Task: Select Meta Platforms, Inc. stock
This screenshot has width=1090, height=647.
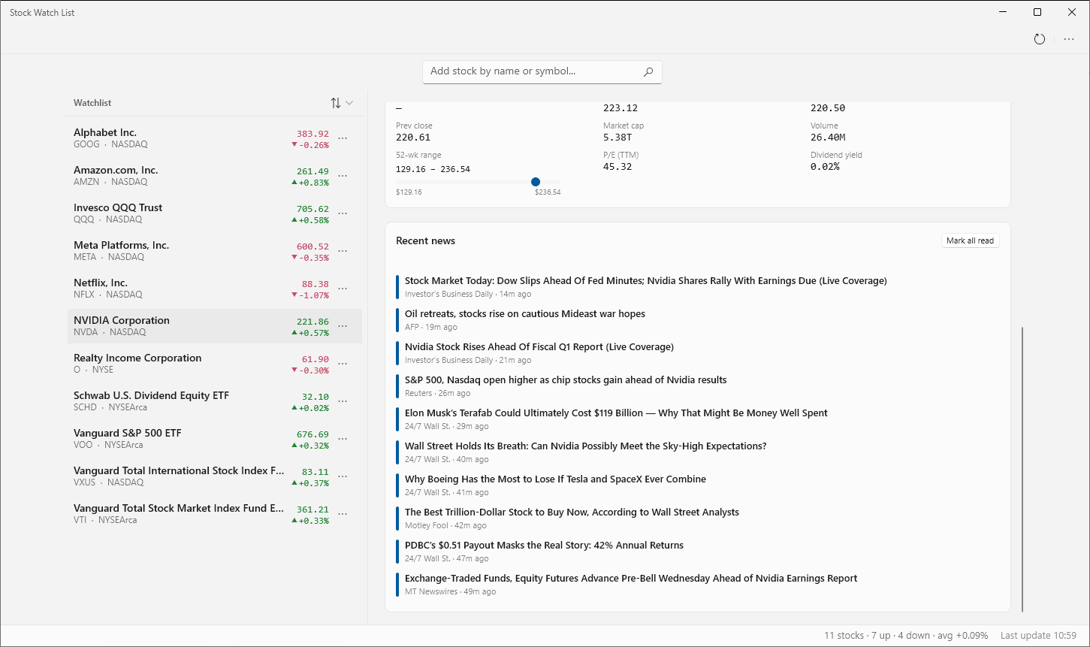Action: point(215,251)
